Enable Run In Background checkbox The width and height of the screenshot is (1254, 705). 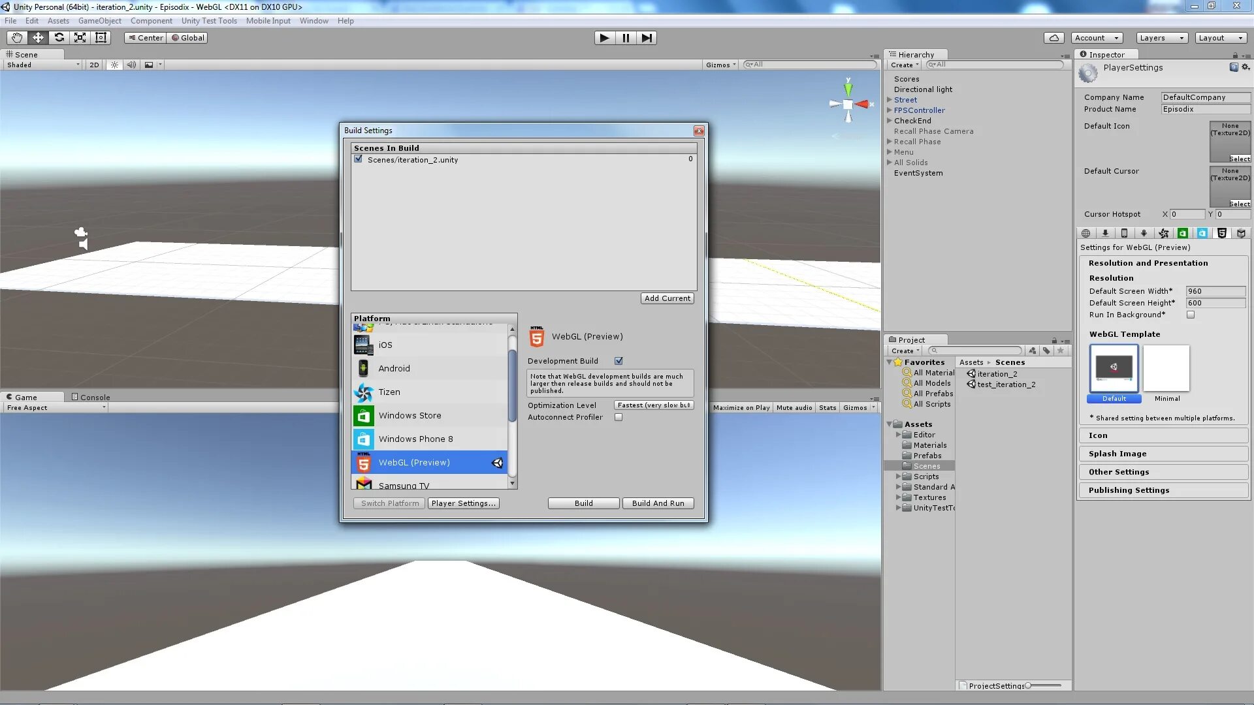click(x=1191, y=315)
